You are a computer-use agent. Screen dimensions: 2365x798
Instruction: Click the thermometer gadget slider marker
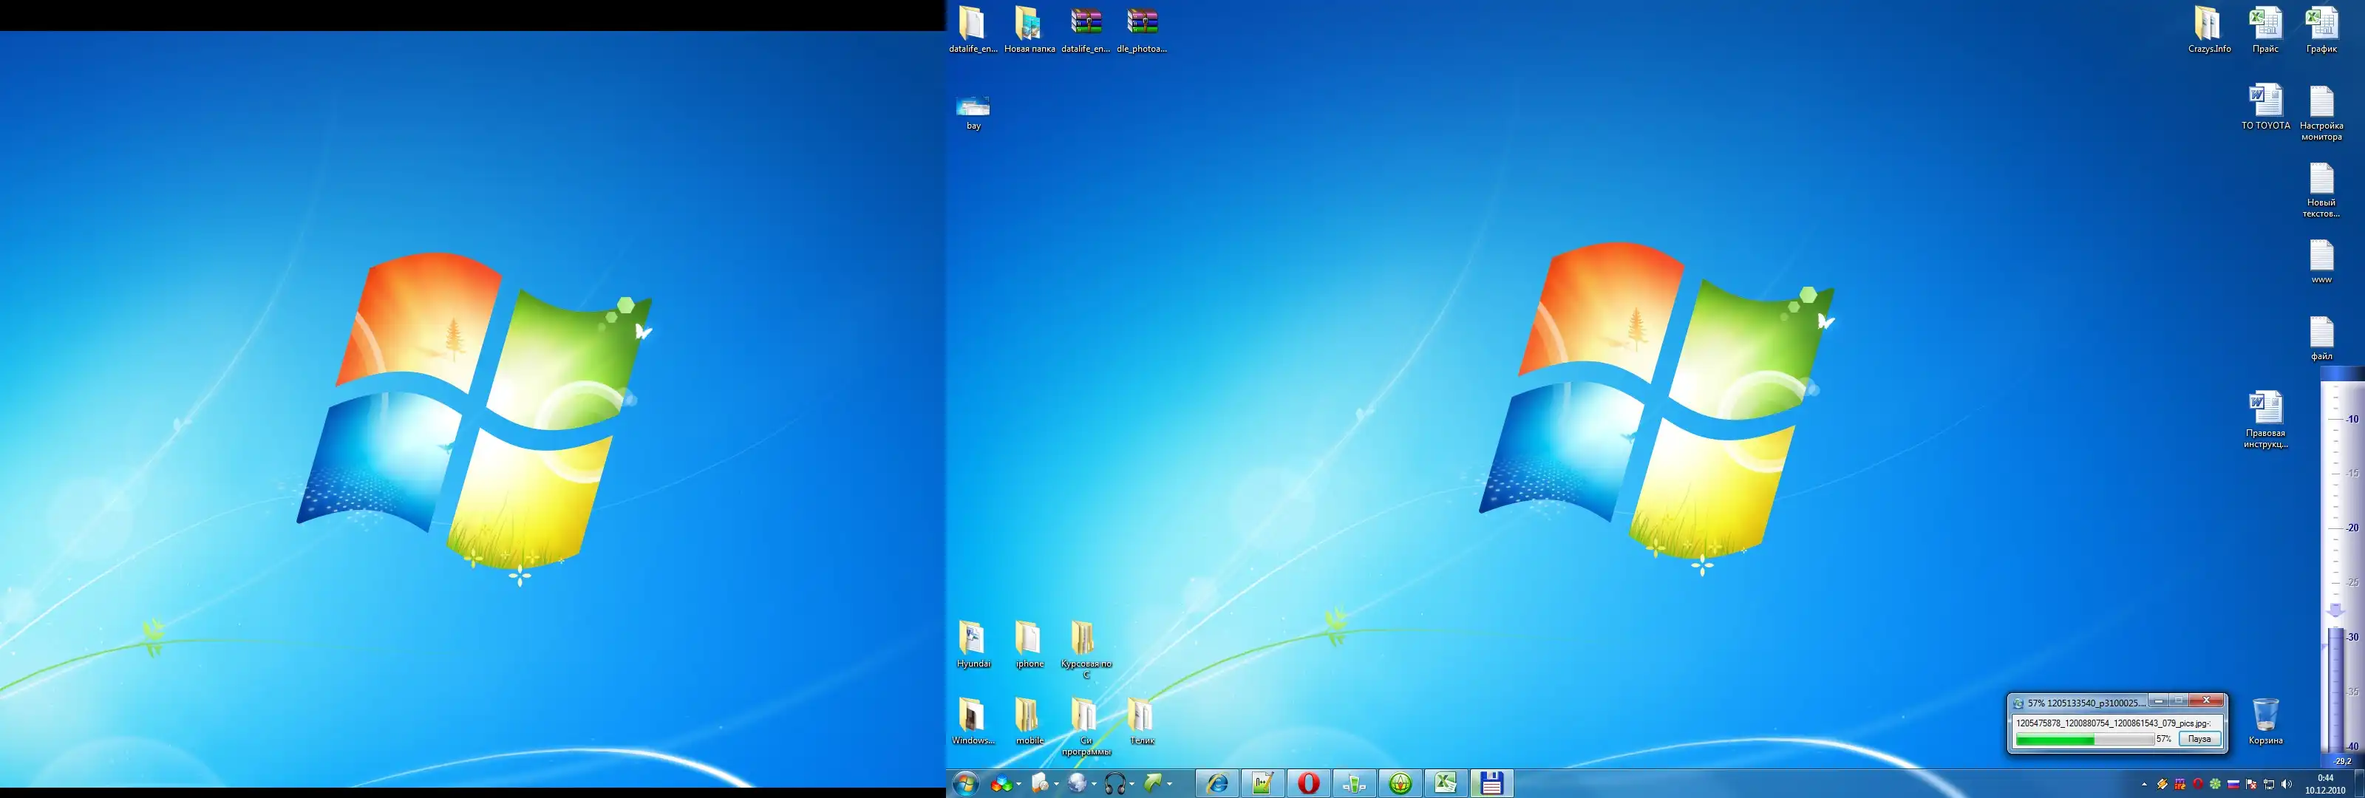click(2335, 610)
